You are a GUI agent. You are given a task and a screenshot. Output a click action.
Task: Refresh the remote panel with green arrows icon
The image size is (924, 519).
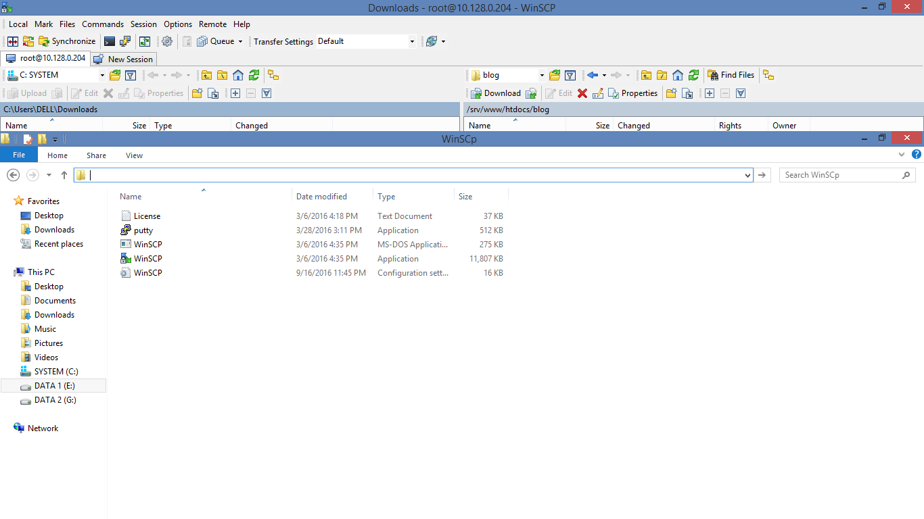[693, 75]
